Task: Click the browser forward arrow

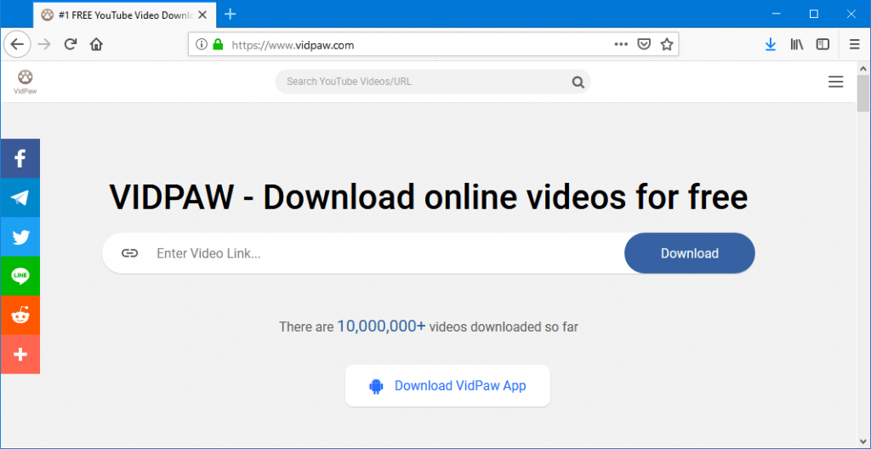Action: 44,44
